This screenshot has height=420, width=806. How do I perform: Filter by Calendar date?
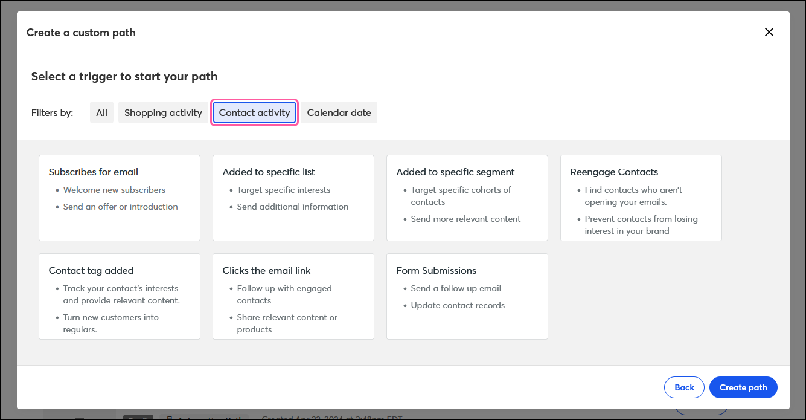click(339, 112)
